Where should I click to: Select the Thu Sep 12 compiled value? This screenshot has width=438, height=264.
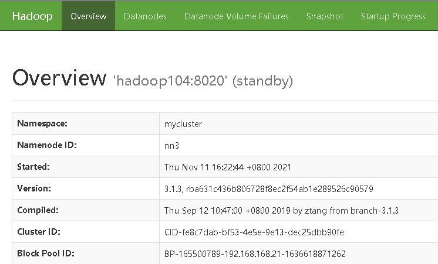click(281, 211)
